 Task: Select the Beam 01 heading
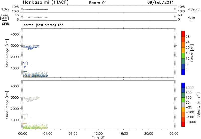[98, 3]
